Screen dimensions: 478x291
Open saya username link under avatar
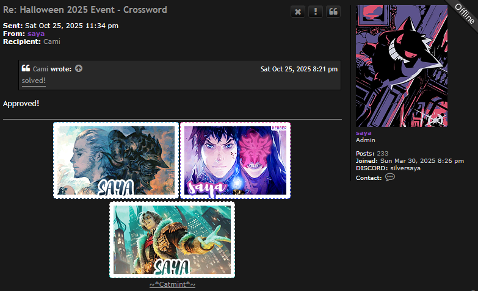coord(363,133)
